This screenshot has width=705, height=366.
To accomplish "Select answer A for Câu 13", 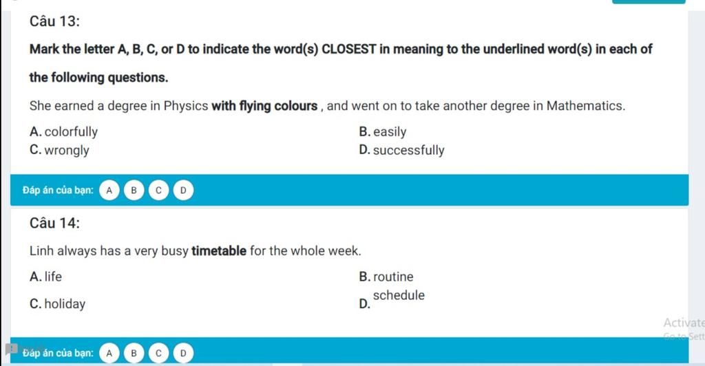I will tap(109, 190).
